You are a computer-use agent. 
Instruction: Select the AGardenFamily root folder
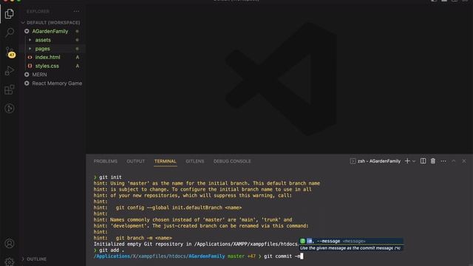pos(50,31)
